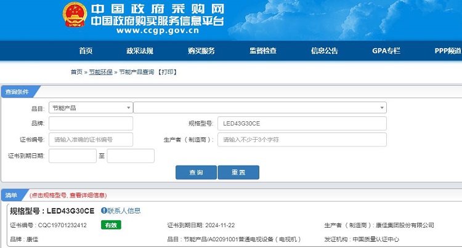
Task: Click the 重置 reset button
Action: 238,172
